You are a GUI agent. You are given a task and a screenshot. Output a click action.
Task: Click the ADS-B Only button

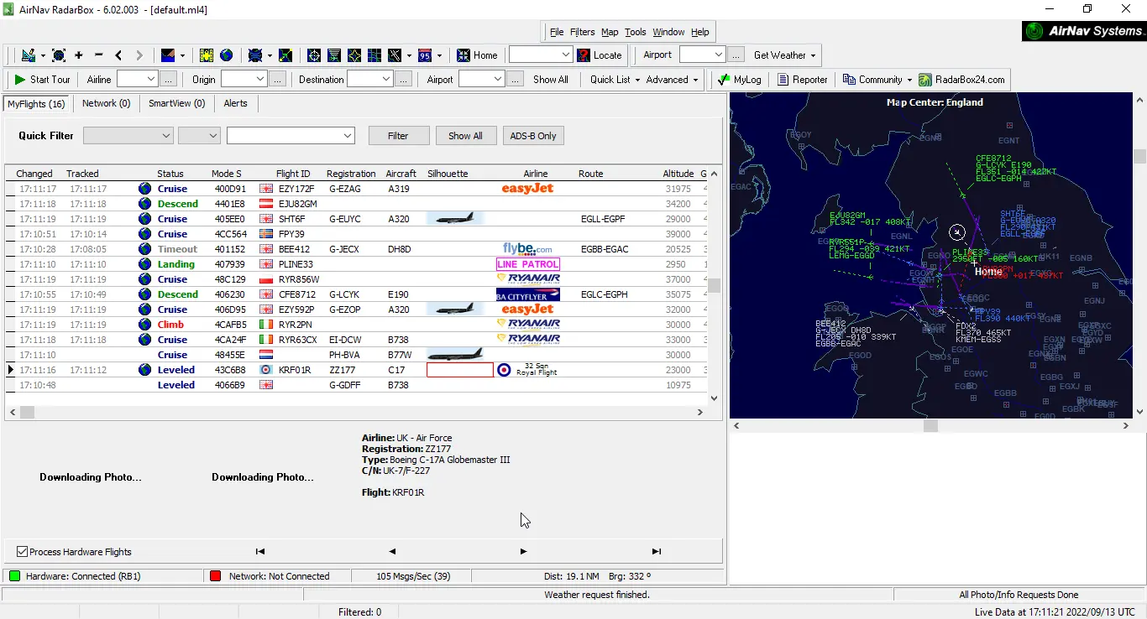(533, 136)
